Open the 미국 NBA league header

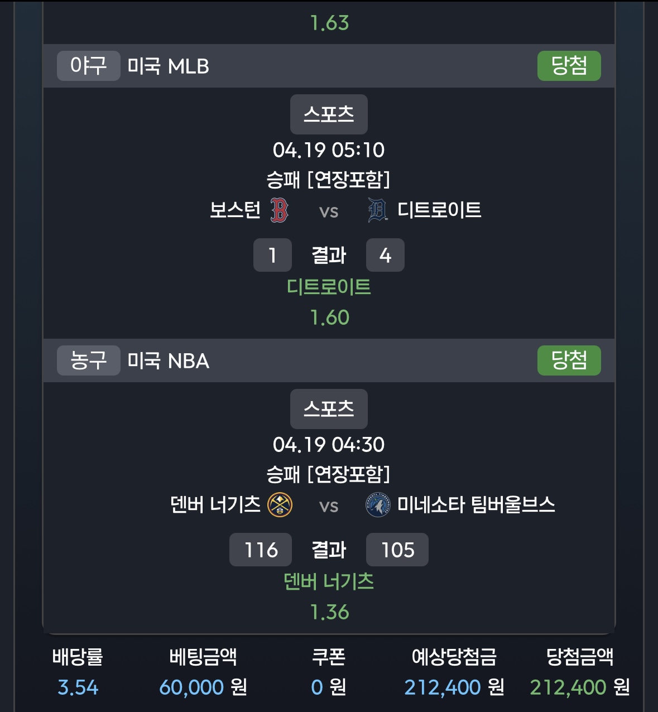pyautogui.click(x=168, y=361)
